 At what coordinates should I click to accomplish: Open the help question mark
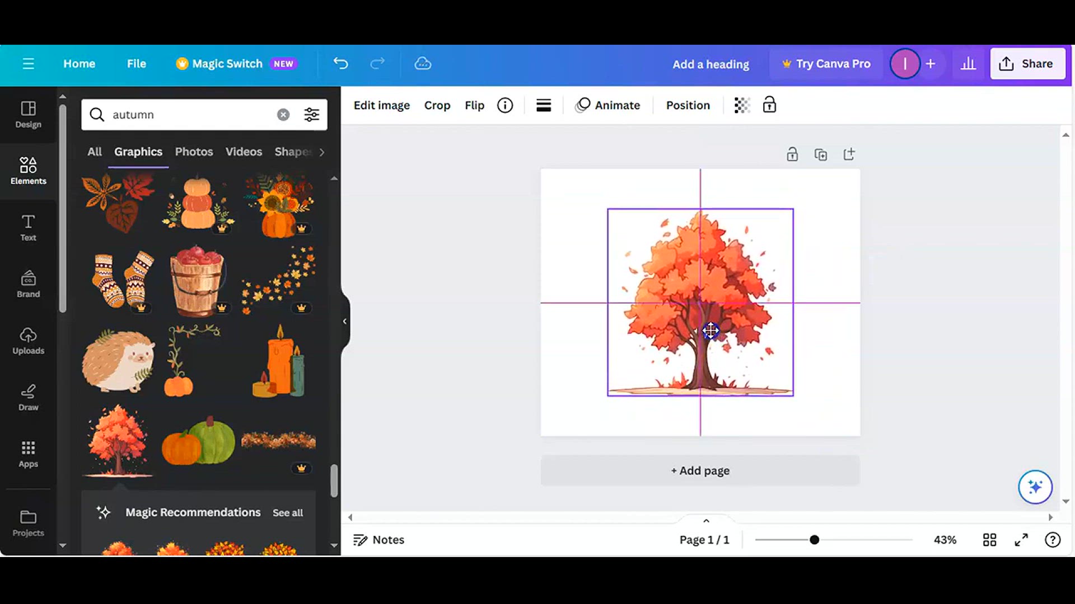(1053, 540)
